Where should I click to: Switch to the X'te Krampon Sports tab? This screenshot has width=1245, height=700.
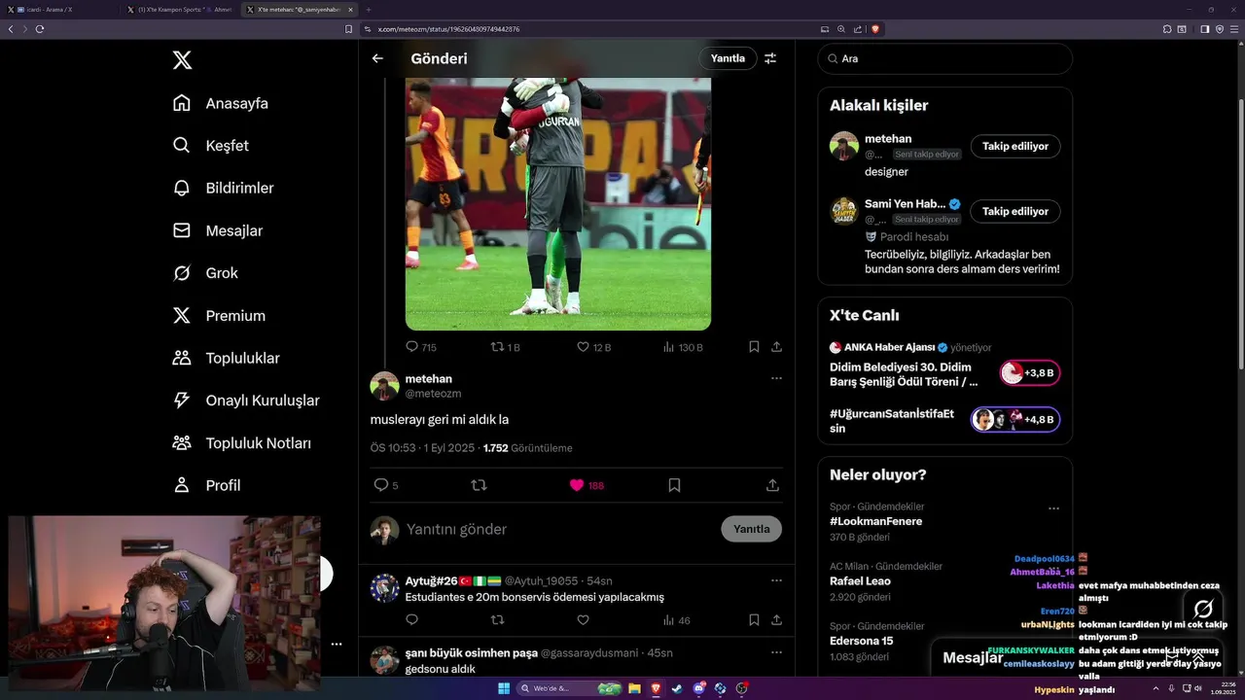(179, 10)
